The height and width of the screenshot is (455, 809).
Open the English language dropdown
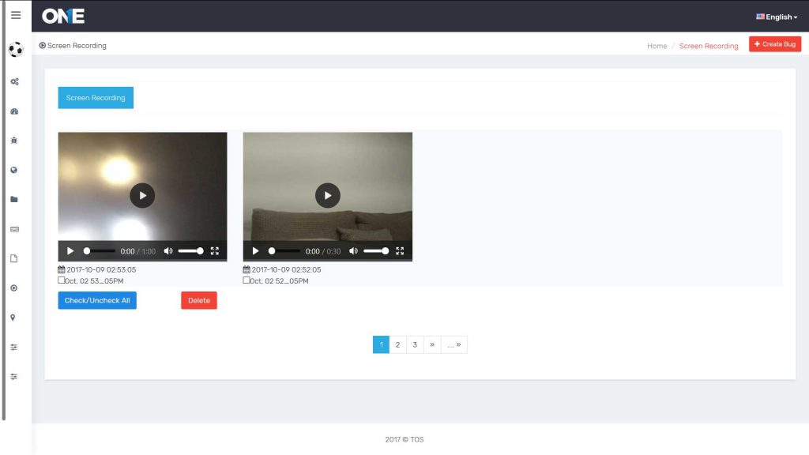point(775,16)
